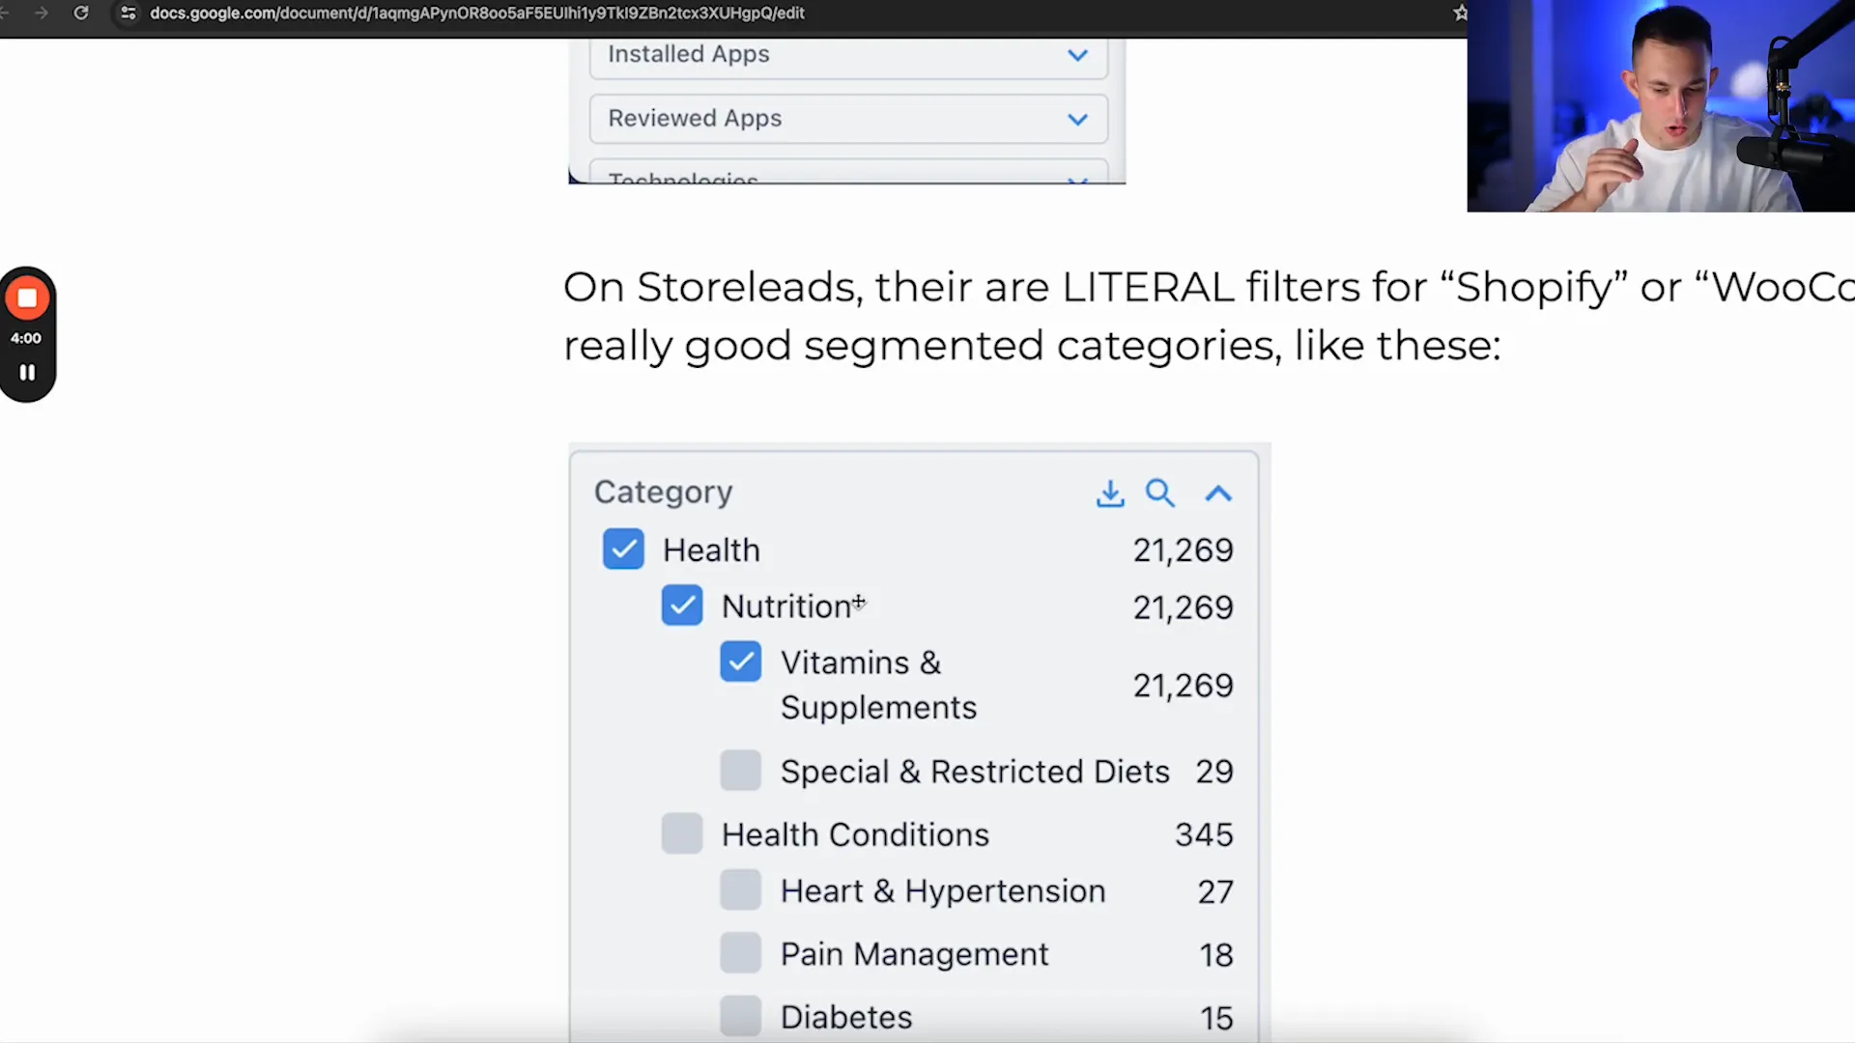1855x1043 pixels.
Task: Click the Category panel heading
Action: pos(664,493)
